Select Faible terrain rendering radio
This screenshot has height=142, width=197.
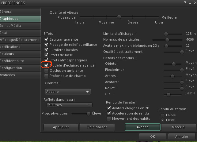[163, 115]
